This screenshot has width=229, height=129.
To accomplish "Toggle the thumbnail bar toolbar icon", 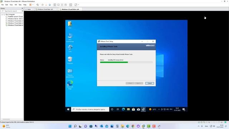I will click(58, 5).
